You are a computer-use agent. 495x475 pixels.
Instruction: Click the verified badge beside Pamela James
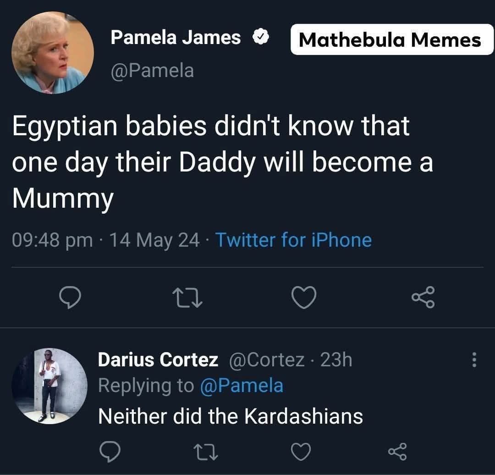(261, 38)
